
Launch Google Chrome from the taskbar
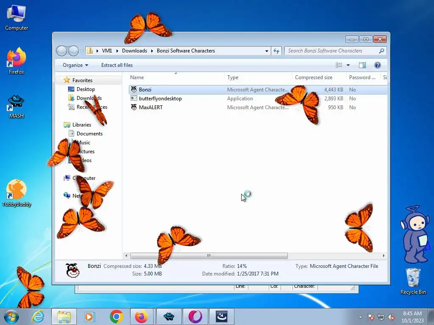point(116,317)
